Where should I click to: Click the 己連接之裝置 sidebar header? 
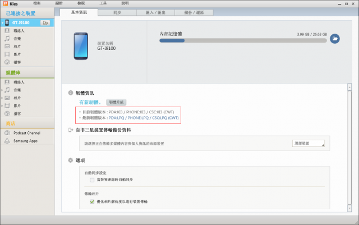(x=21, y=13)
